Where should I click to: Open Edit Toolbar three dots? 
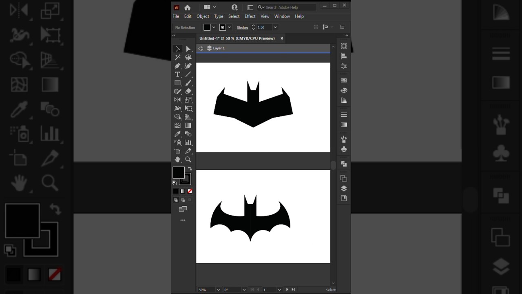point(183,220)
